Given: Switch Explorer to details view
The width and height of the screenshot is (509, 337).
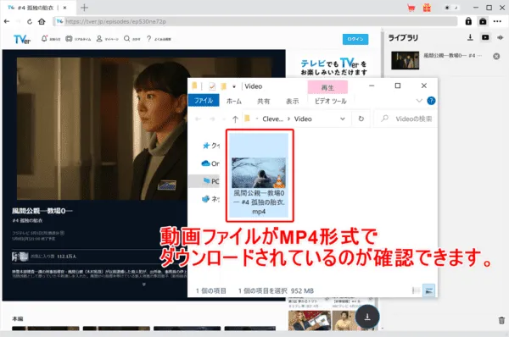Looking at the screenshot, I should click(417, 290).
